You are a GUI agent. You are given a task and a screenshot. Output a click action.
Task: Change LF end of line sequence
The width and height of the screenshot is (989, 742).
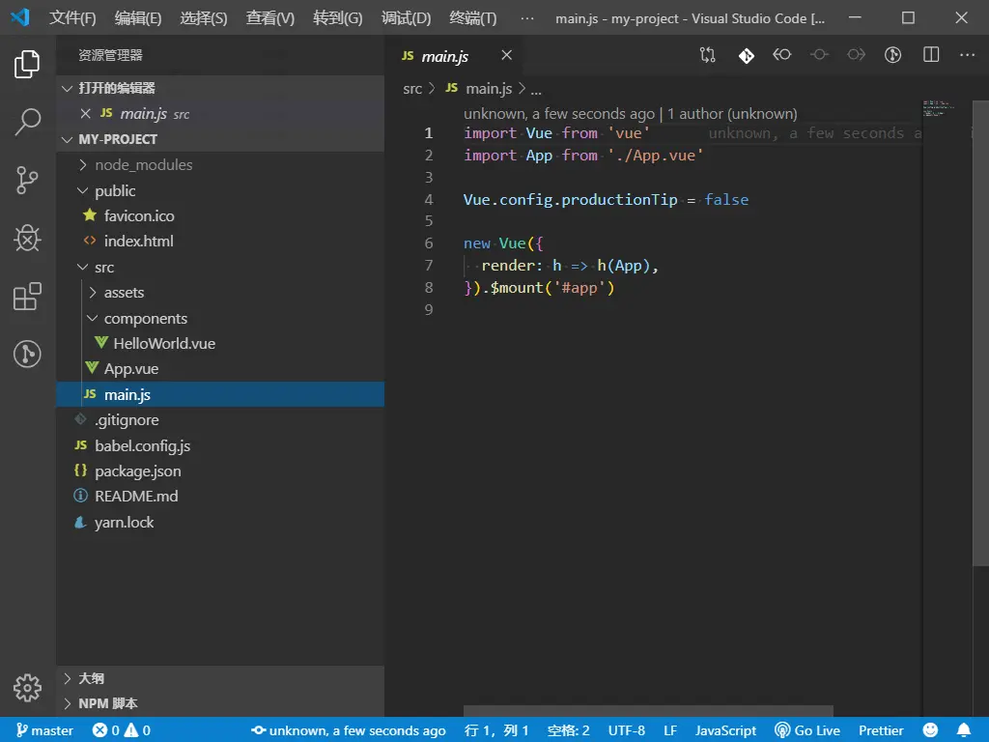(x=670, y=730)
